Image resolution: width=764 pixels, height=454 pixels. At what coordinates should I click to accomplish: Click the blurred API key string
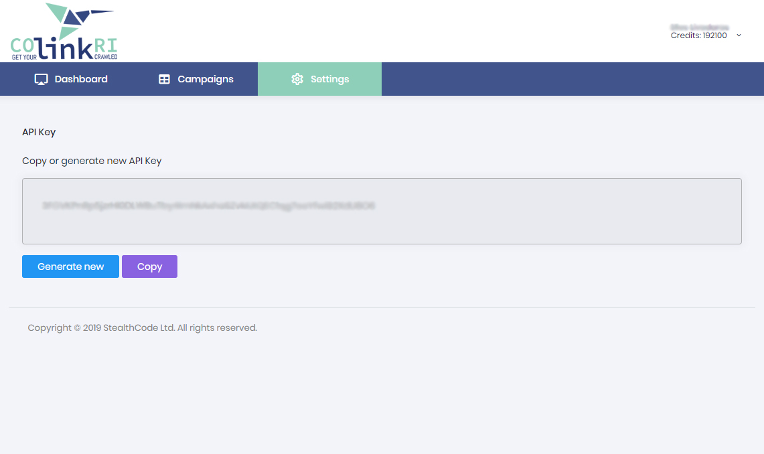[208, 206]
